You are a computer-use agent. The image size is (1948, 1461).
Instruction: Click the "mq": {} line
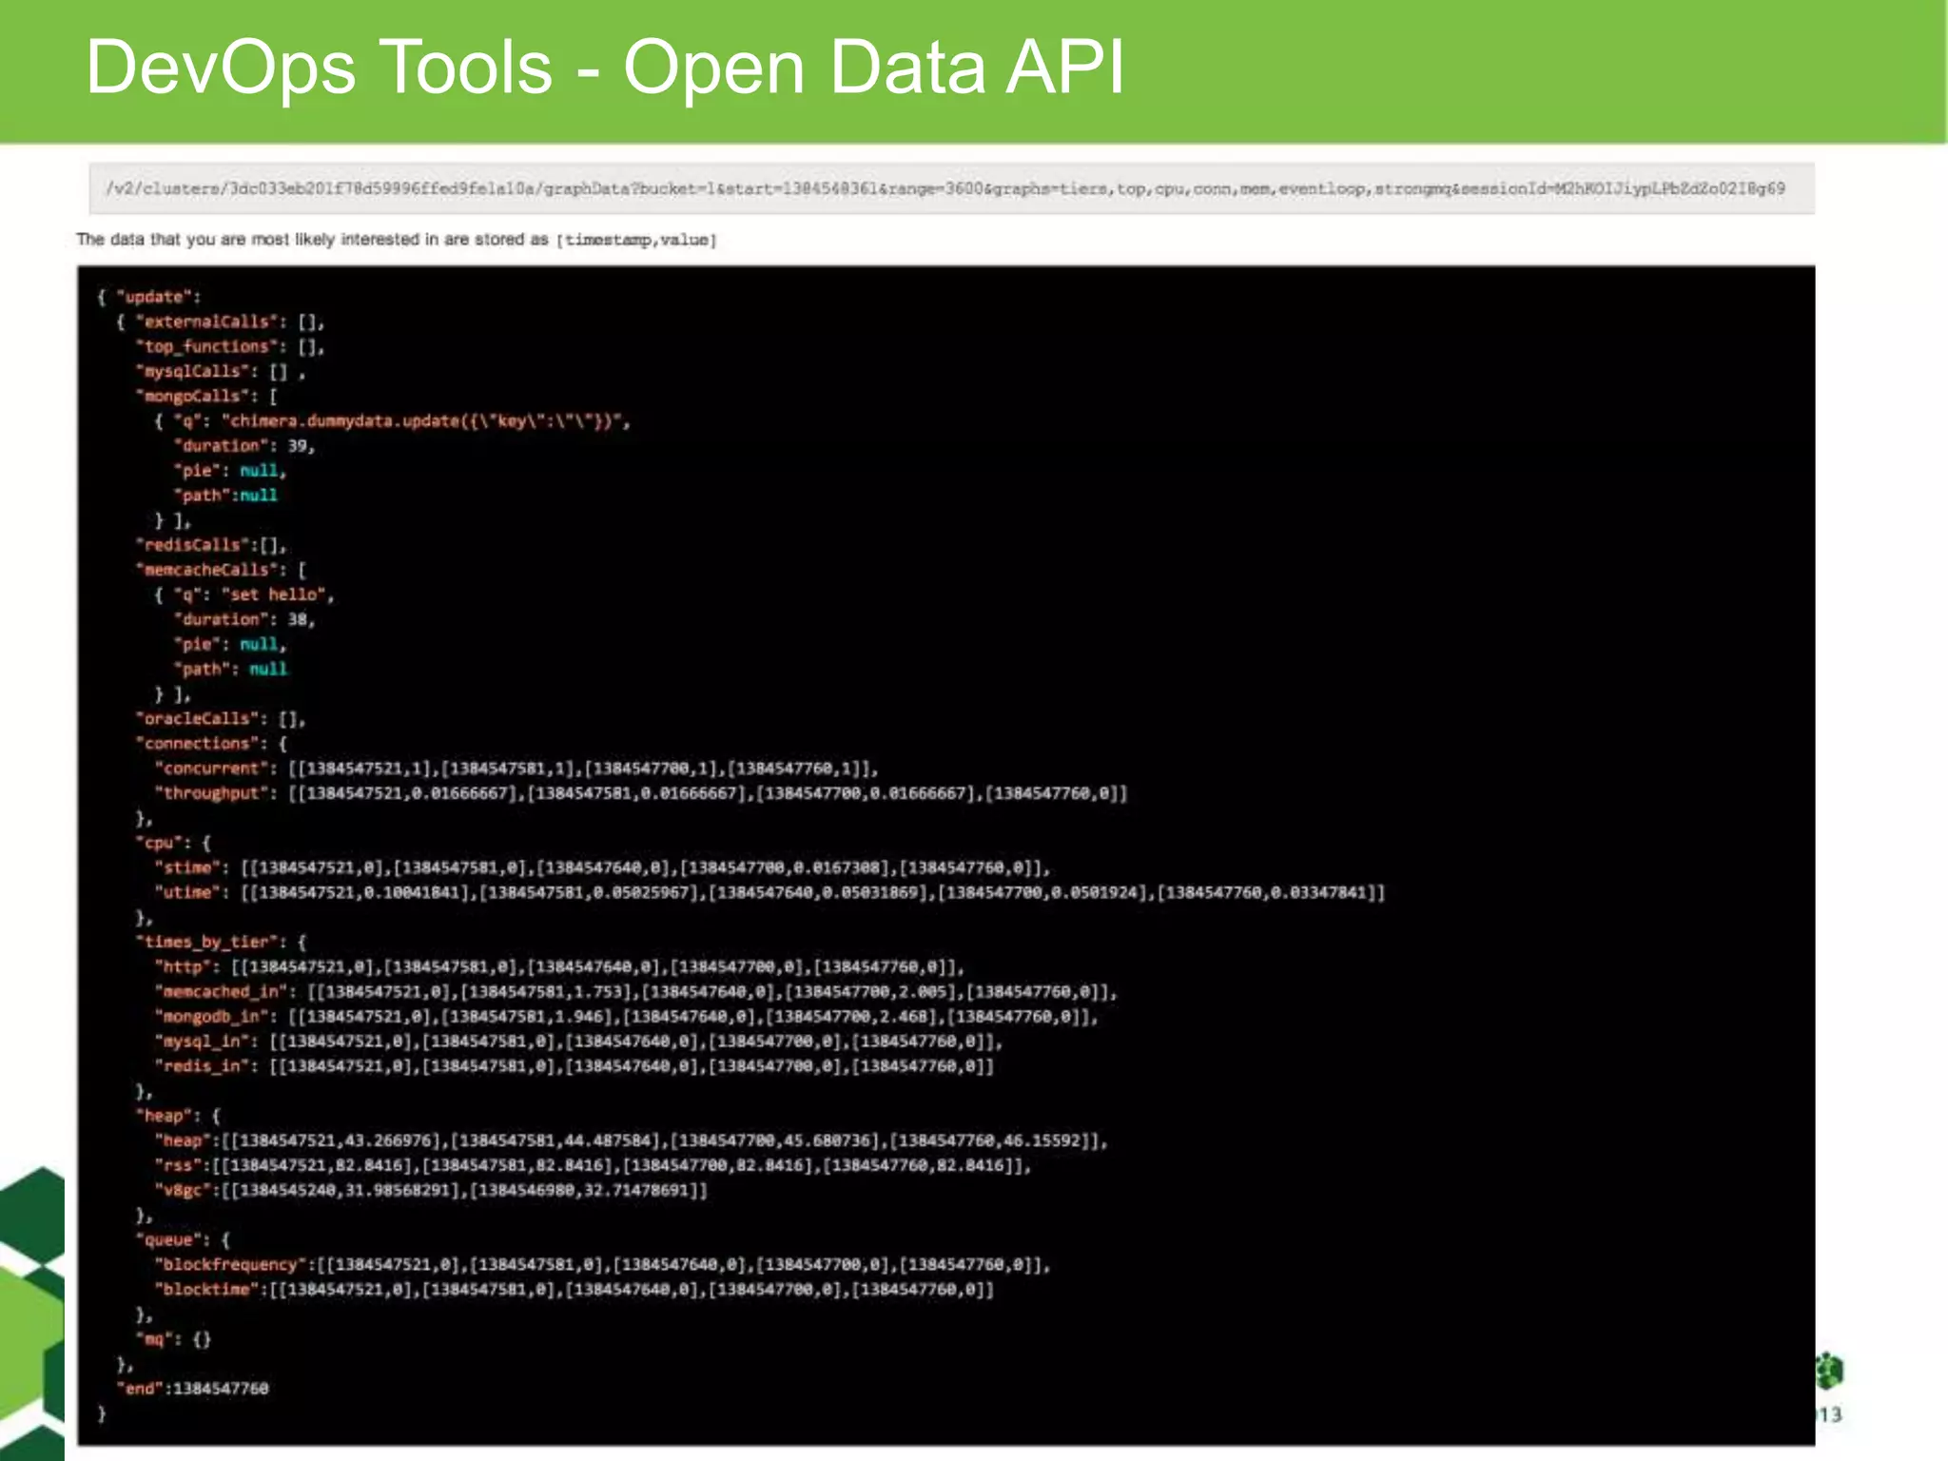(173, 1339)
